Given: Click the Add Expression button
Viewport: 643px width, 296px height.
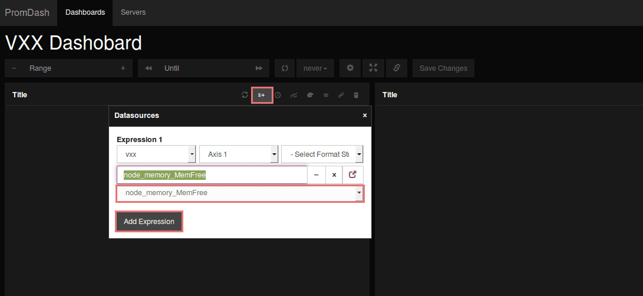Looking at the screenshot, I should point(149,222).
